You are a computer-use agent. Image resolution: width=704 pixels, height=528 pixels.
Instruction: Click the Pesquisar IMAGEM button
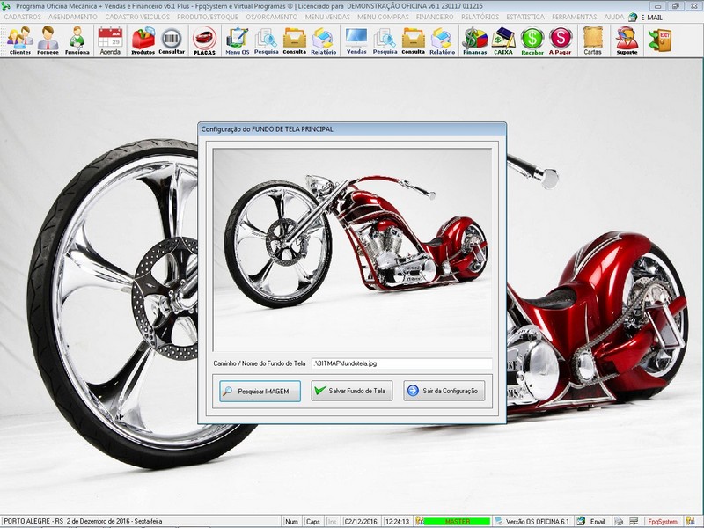(260, 391)
